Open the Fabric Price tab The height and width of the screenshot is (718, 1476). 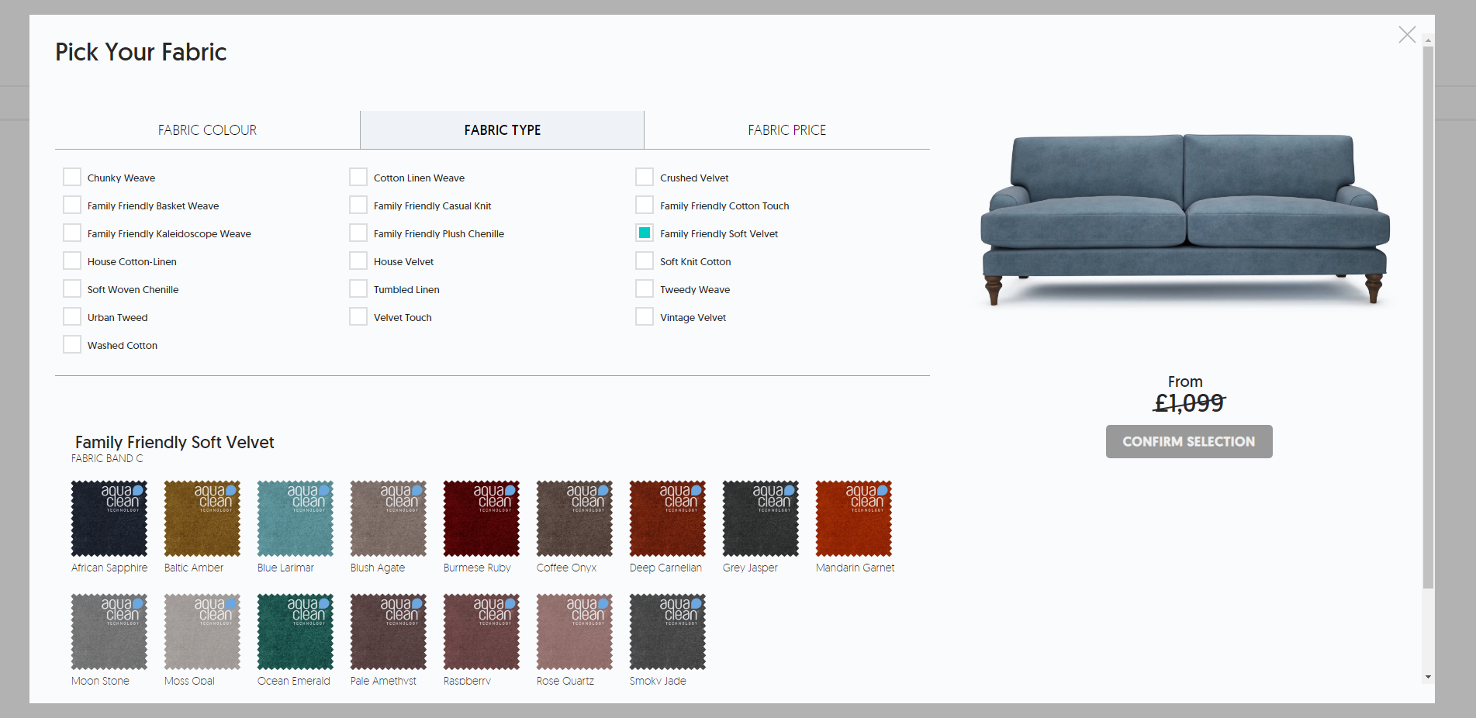(x=786, y=130)
